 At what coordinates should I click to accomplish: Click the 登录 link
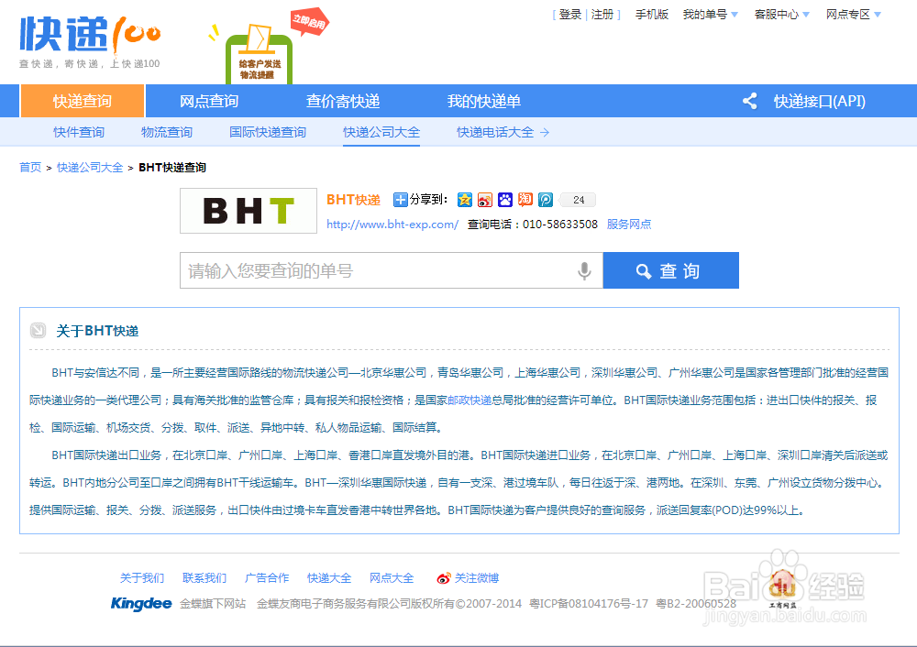(570, 14)
